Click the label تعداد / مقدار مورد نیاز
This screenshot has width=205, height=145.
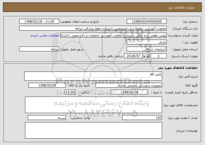point(183,118)
